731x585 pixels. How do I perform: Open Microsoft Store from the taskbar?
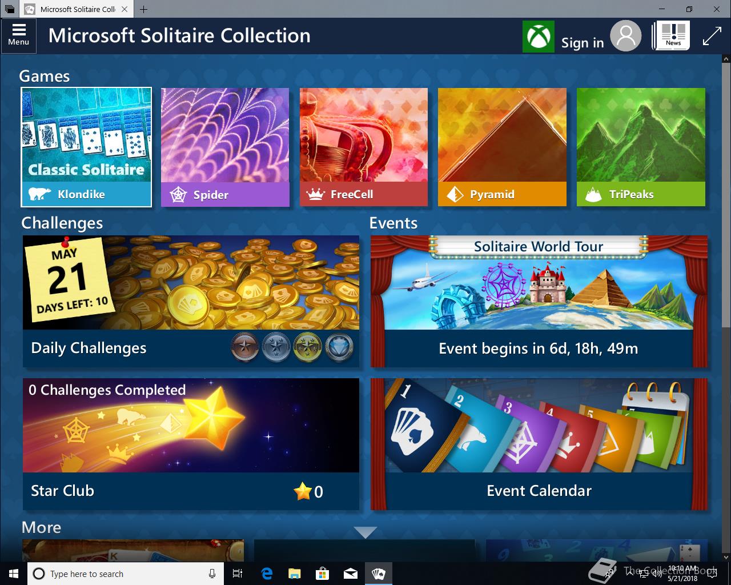322,574
